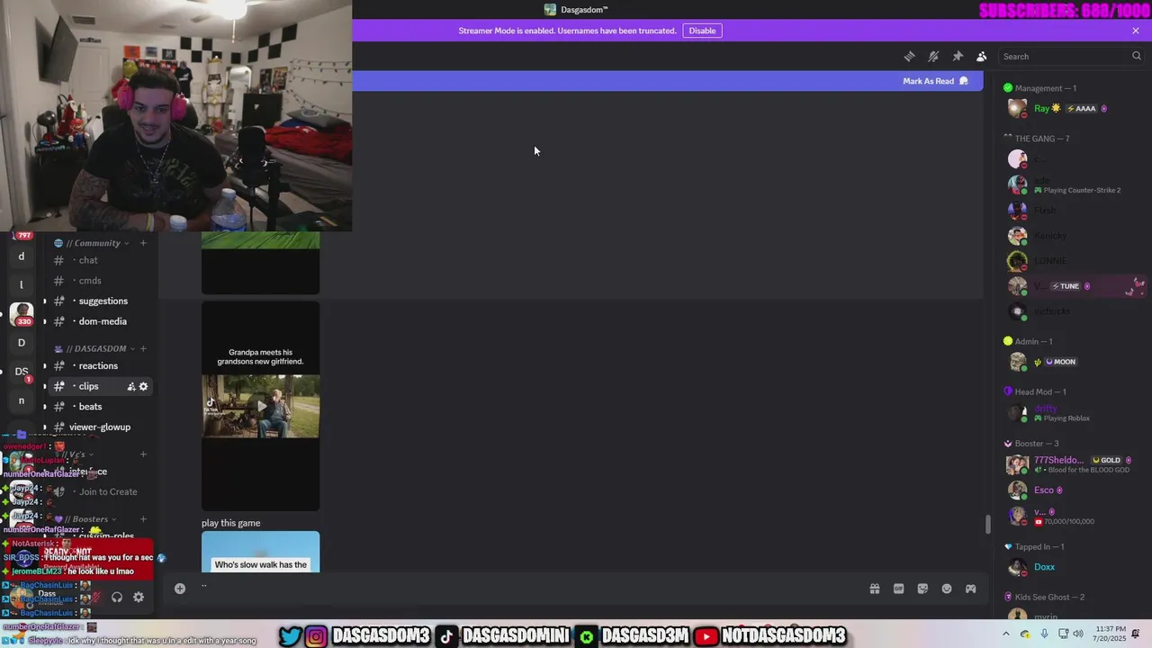Toggle headphones deafen button
The height and width of the screenshot is (648, 1152).
click(x=117, y=597)
